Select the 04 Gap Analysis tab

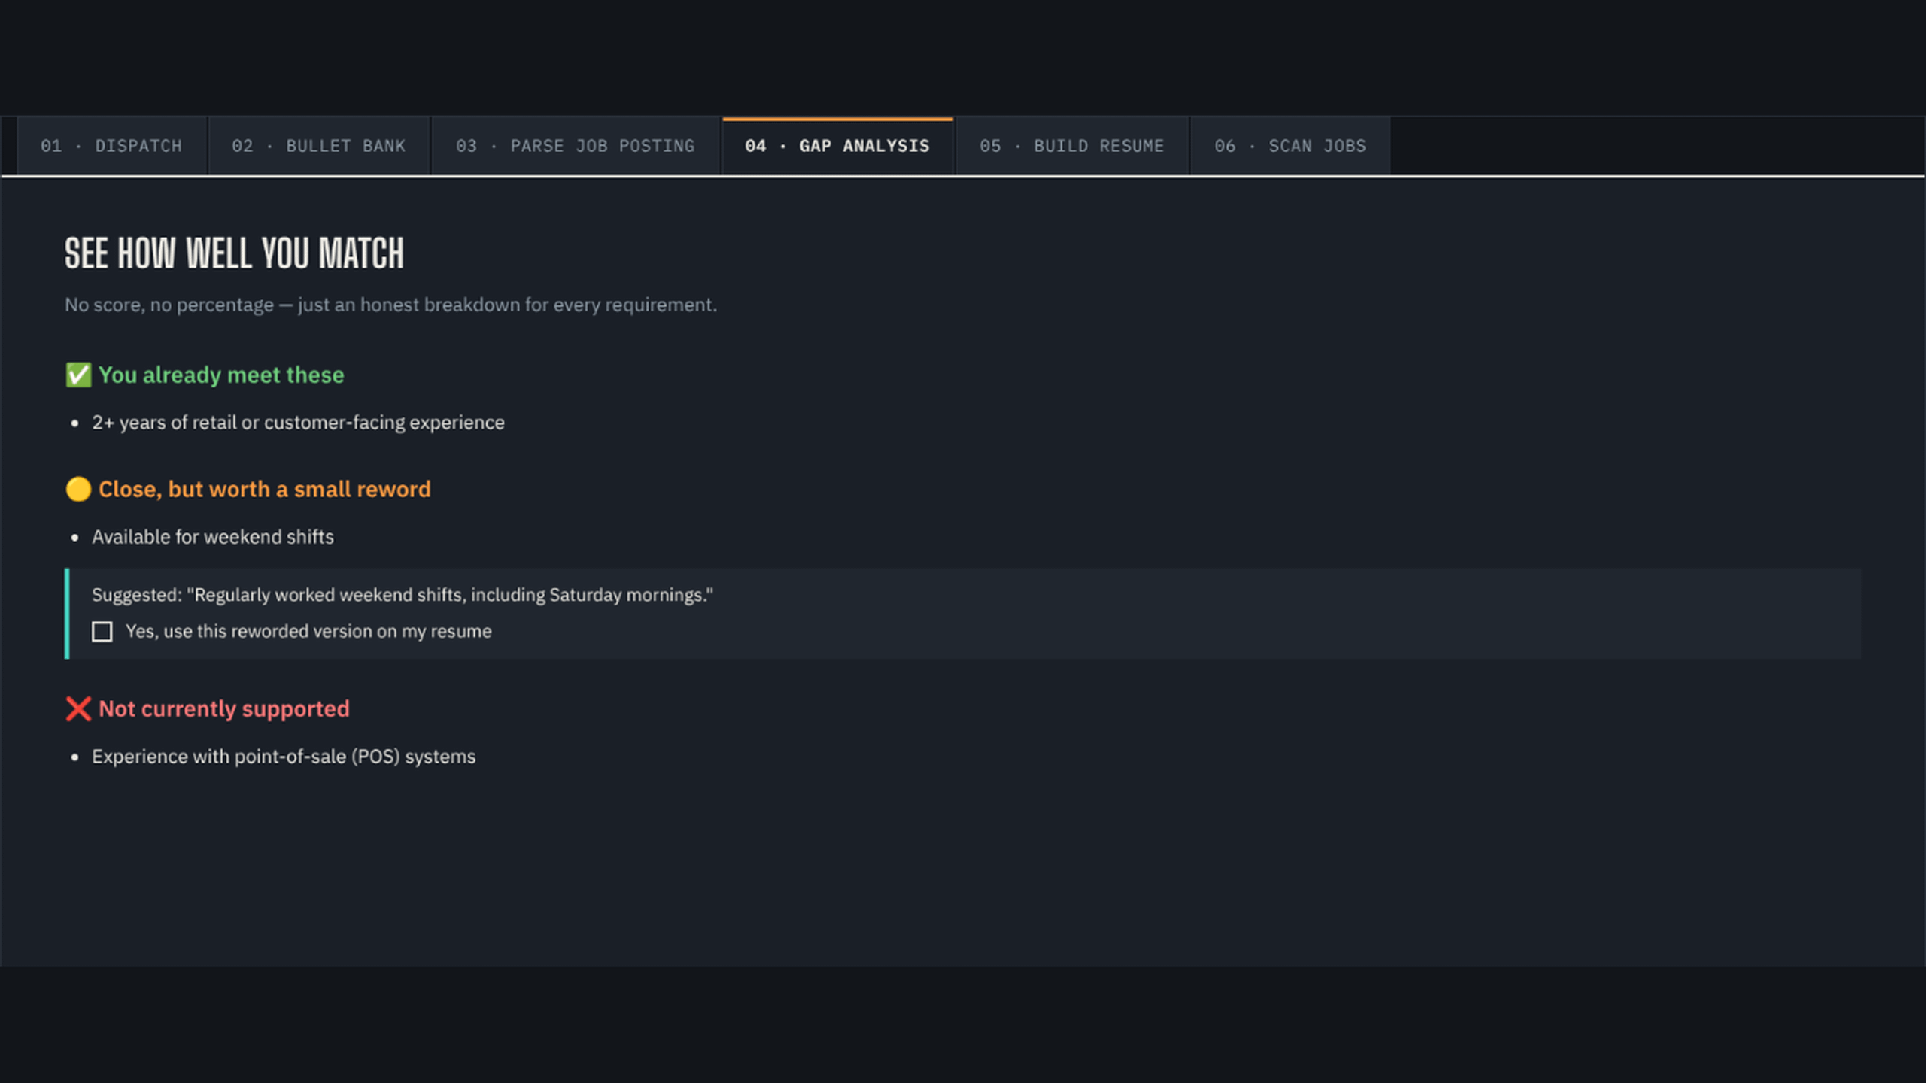[x=837, y=146]
